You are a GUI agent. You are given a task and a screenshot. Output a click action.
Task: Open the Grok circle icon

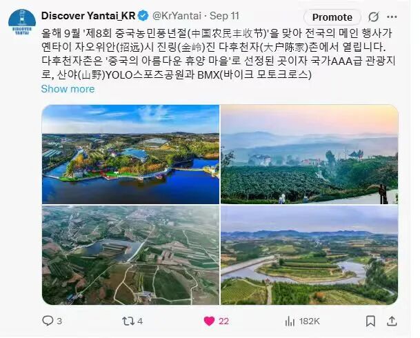373,17
